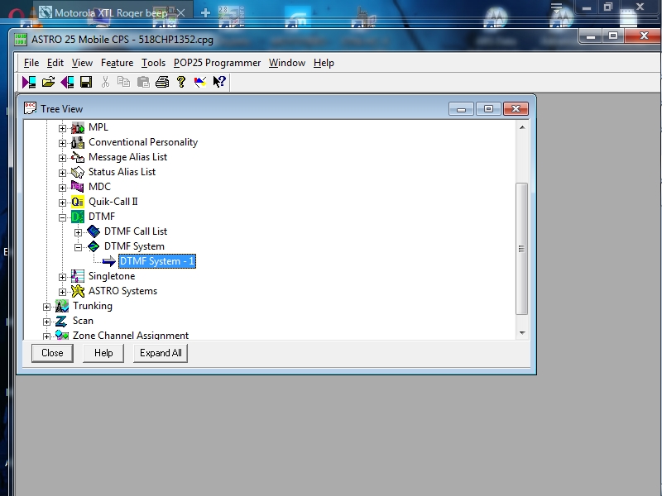Click the DTMF Call List book icon

click(x=94, y=231)
